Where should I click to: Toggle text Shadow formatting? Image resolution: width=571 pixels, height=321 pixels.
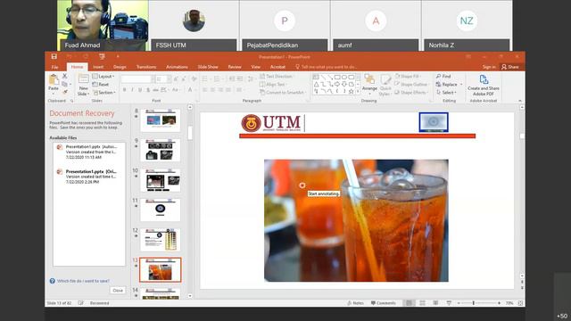148,89
